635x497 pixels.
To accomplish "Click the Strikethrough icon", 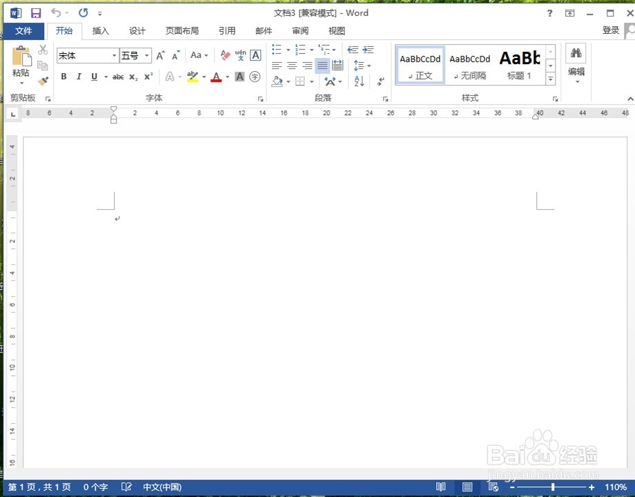I will 119,77.
